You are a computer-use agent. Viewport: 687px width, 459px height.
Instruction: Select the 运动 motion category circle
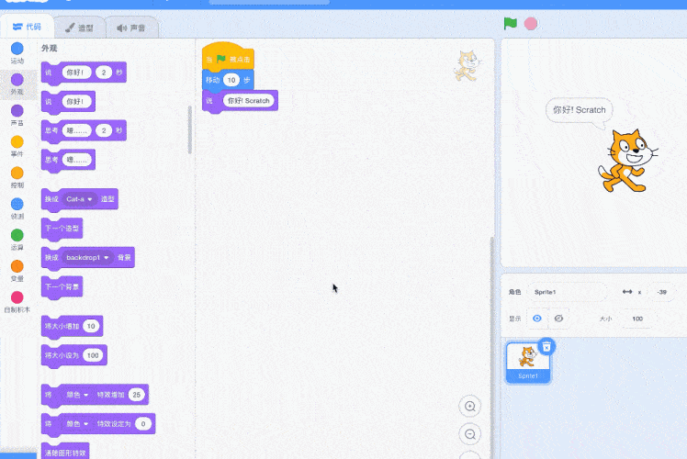point(17,49)
